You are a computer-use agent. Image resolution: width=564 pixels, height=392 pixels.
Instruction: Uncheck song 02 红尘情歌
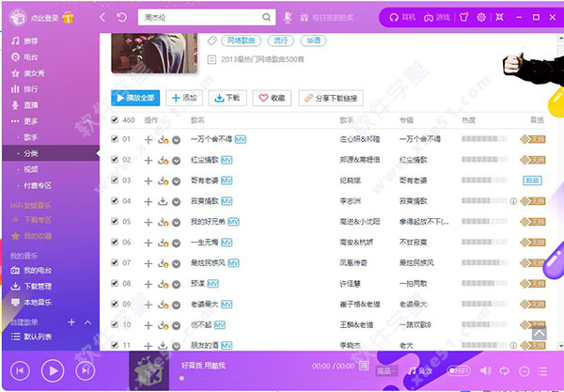pyautogui.click(x=115, y=159)
